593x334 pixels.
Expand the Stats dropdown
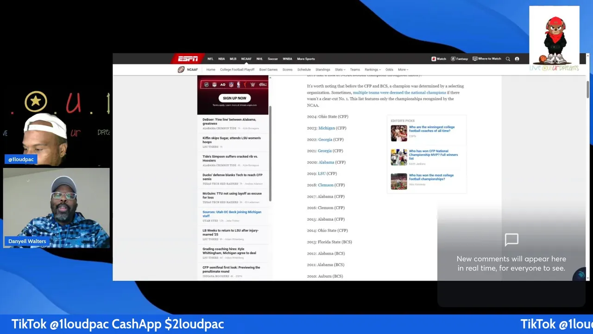pyautogui.click(x=340, y=70)
